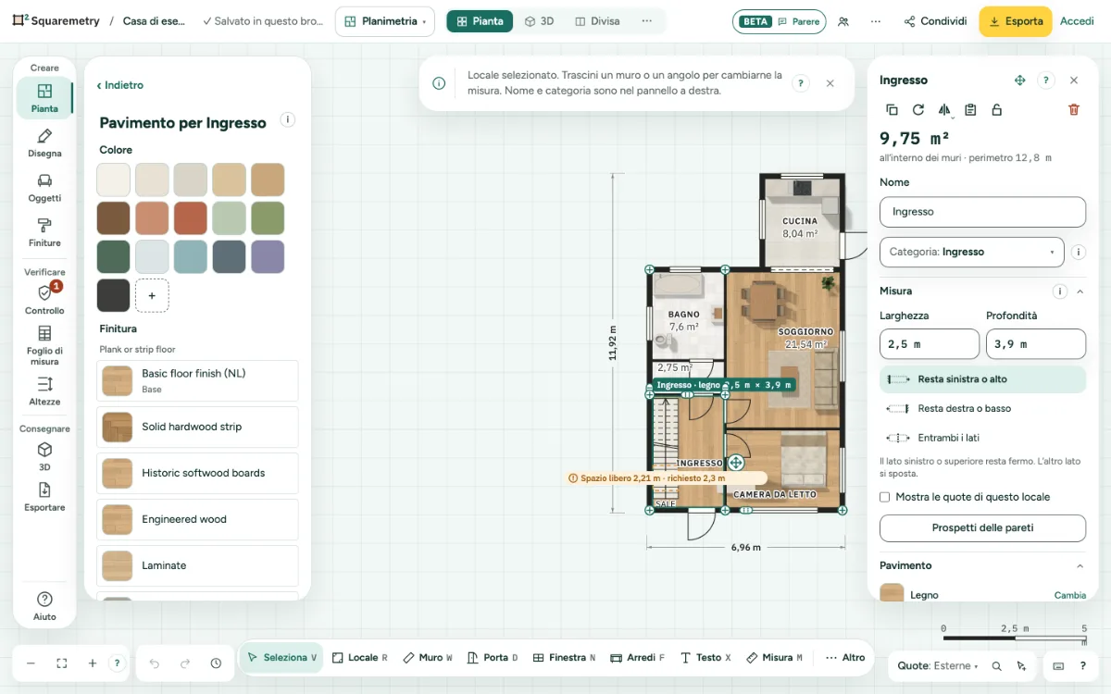Select Resta sinistra o alto option

click(982, 379)
